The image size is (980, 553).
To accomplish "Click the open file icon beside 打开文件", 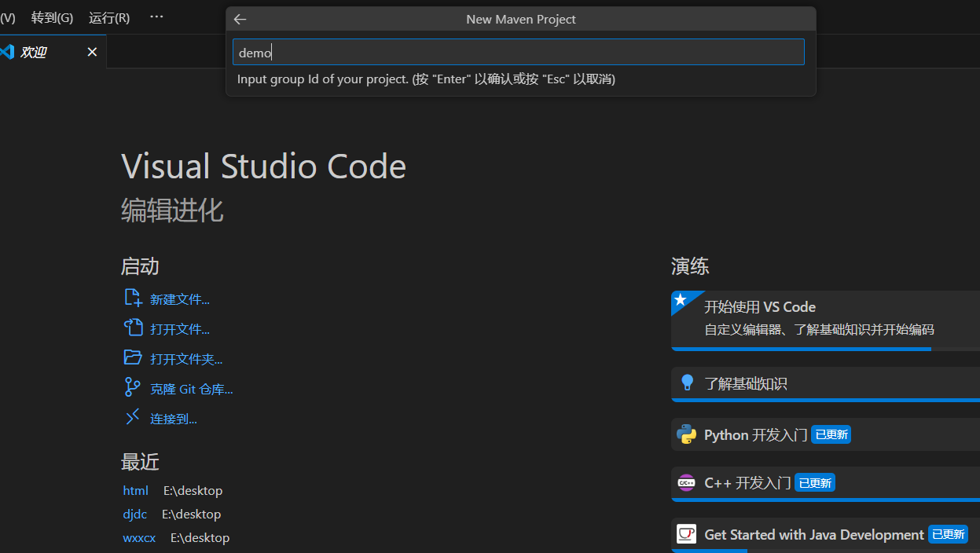I will tap(133, 328).
